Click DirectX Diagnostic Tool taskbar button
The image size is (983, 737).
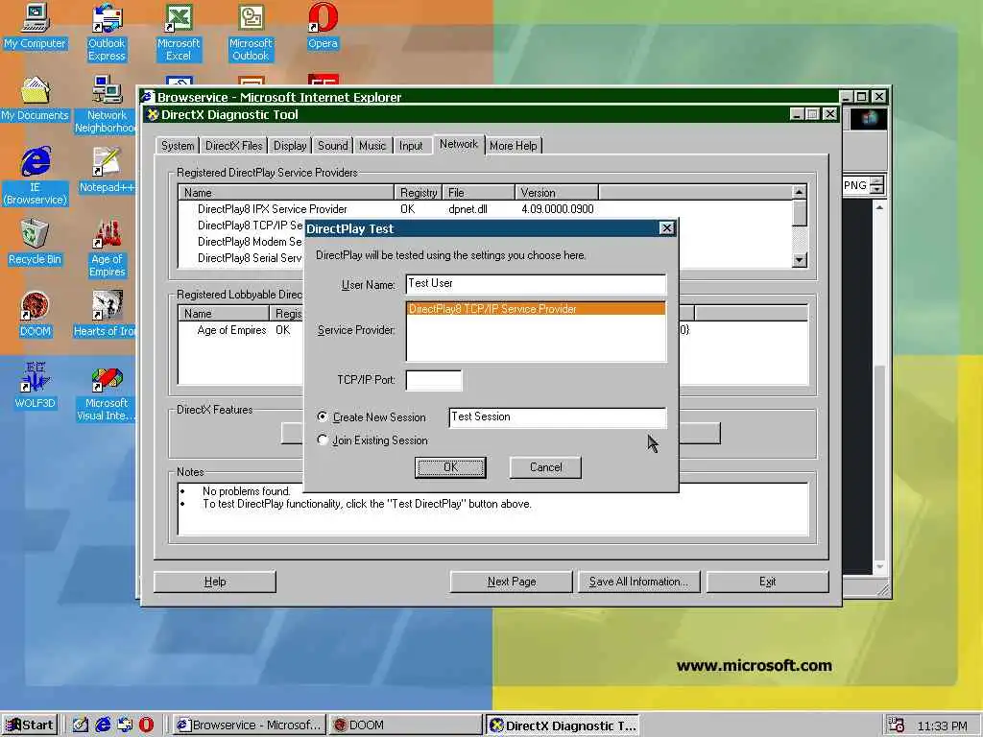tap(563, 725)
